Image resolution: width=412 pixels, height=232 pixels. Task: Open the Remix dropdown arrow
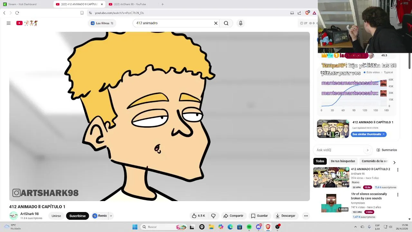[x=111, y=216]
